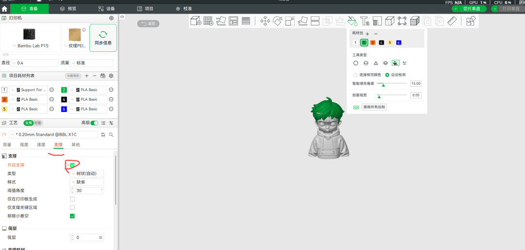This screenshot has height=250, width=525.
Task: Open filament 1 Support For dropdown
Action: [x=28, y=90]
